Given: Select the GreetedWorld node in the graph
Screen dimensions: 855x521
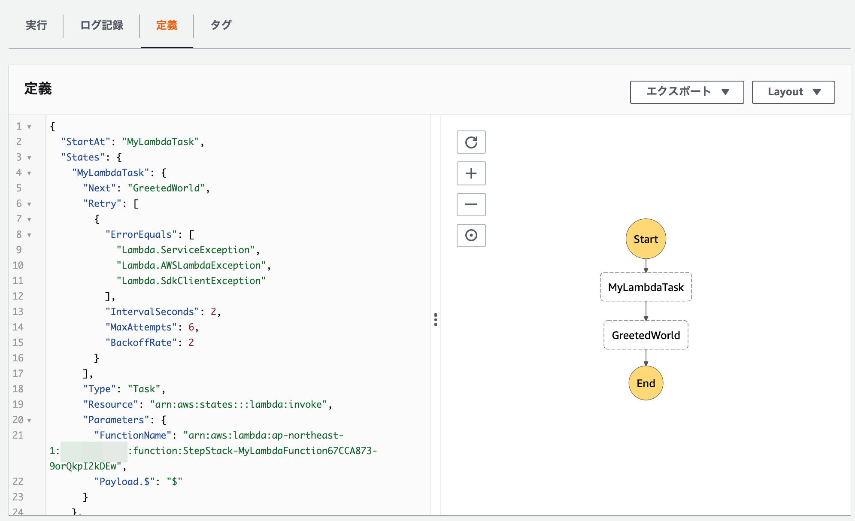Looking at the screenshot, I should pos(645,335).
